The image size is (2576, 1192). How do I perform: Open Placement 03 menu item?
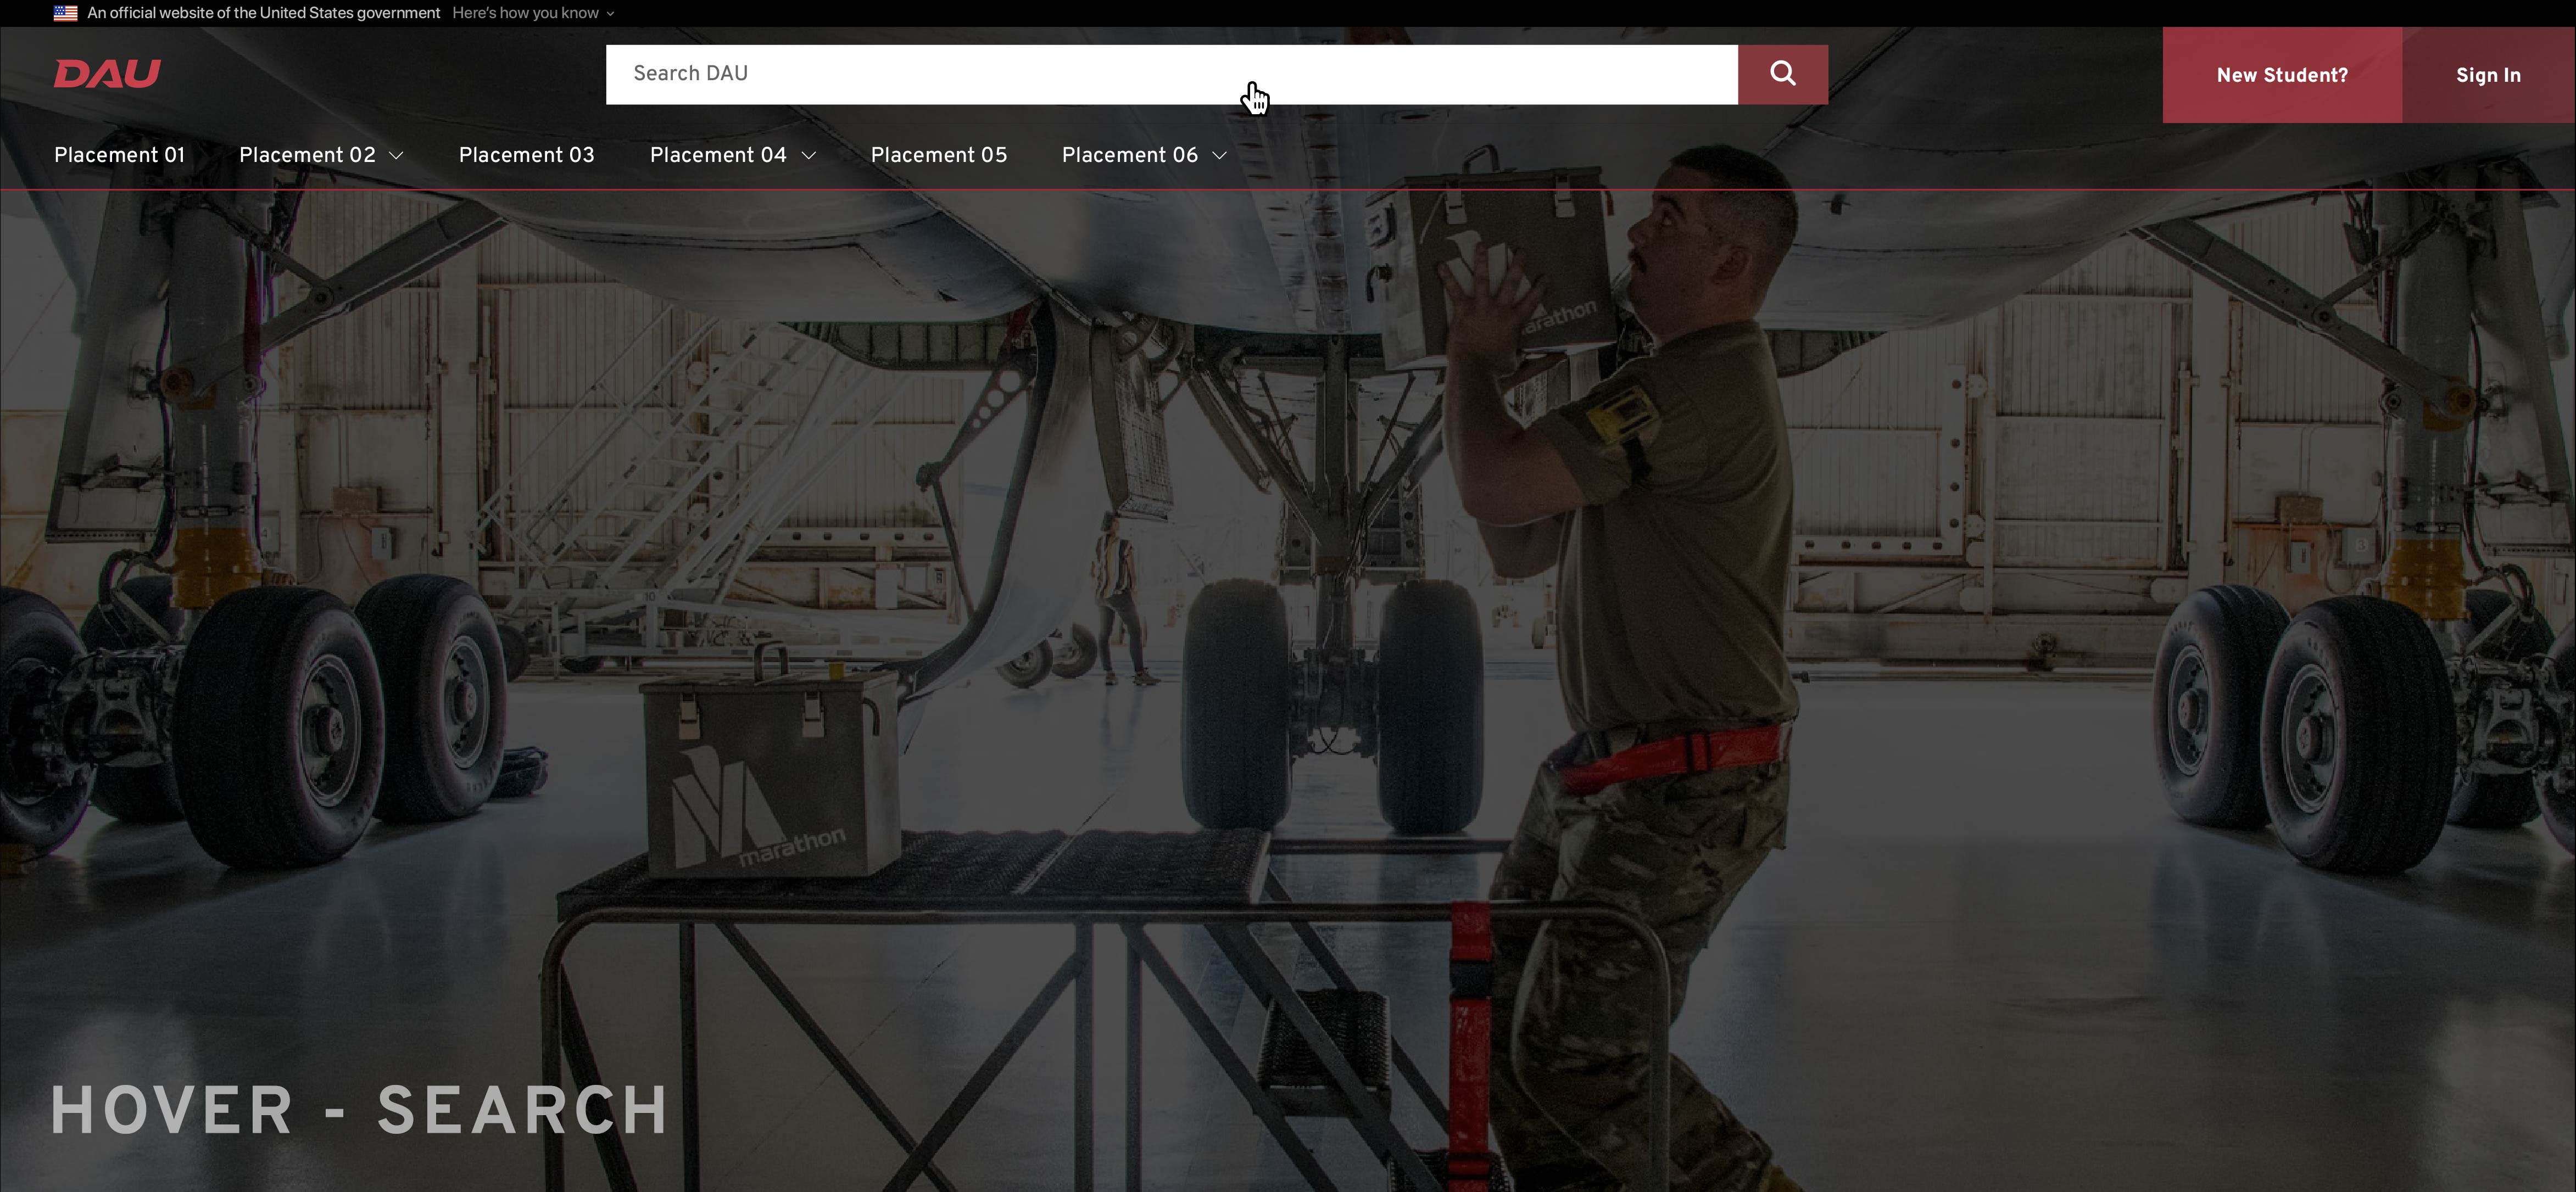[526, 155]
